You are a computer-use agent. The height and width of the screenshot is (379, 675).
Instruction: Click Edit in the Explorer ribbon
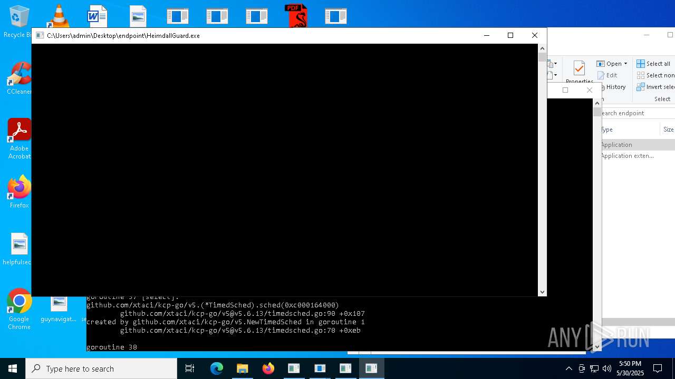pyautogui.click(x=607, y=75)
